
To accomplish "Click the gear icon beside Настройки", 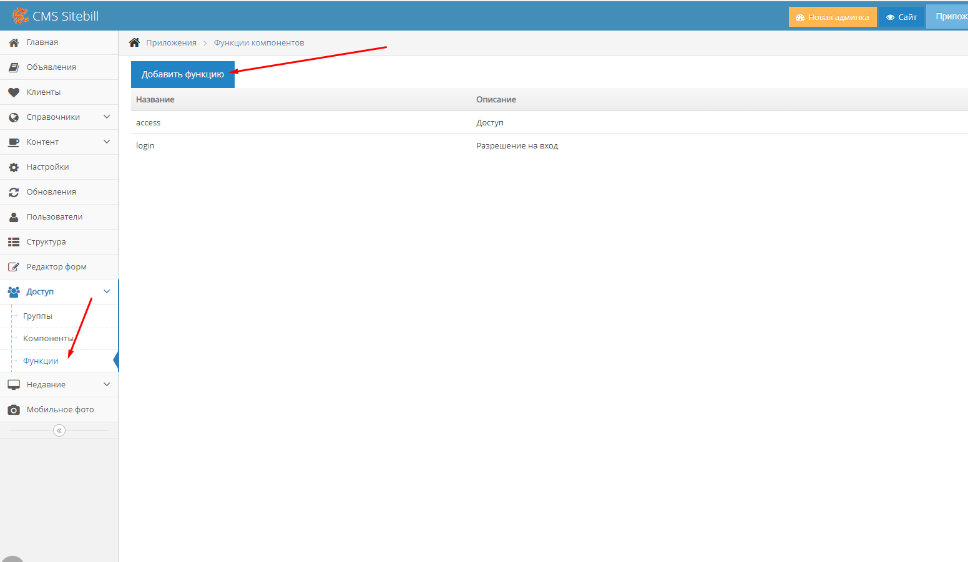I will coord(14,167).
